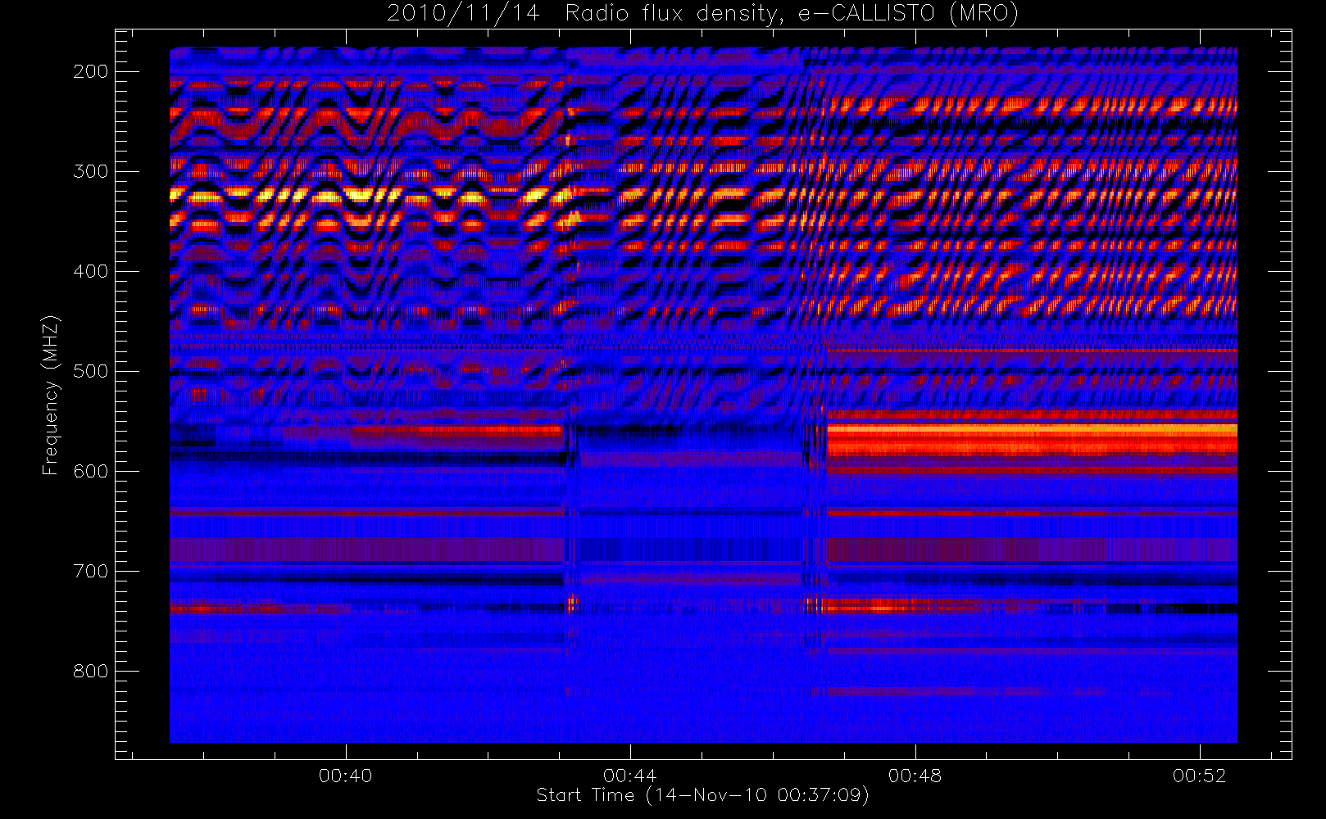Click the 00:48 time tick label
This screenshot has width=1326, height=819.
point(915,776)
